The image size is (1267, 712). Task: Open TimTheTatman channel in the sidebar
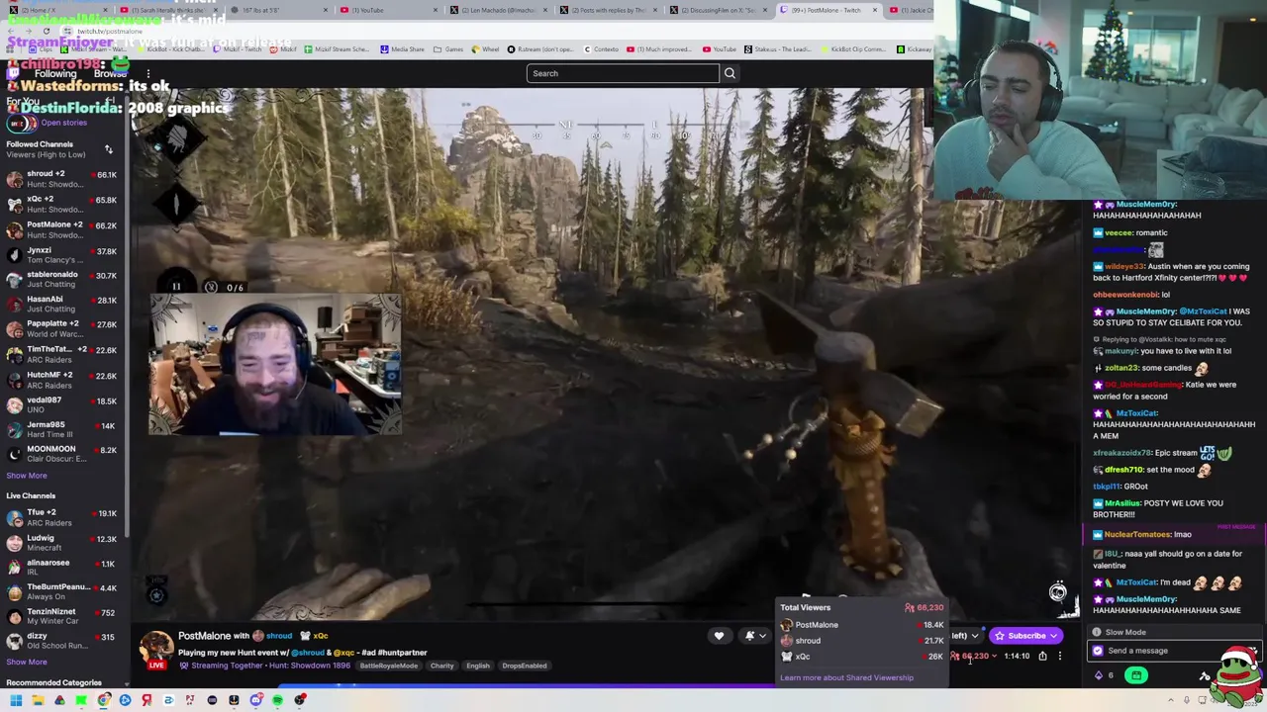pos(64,354)
